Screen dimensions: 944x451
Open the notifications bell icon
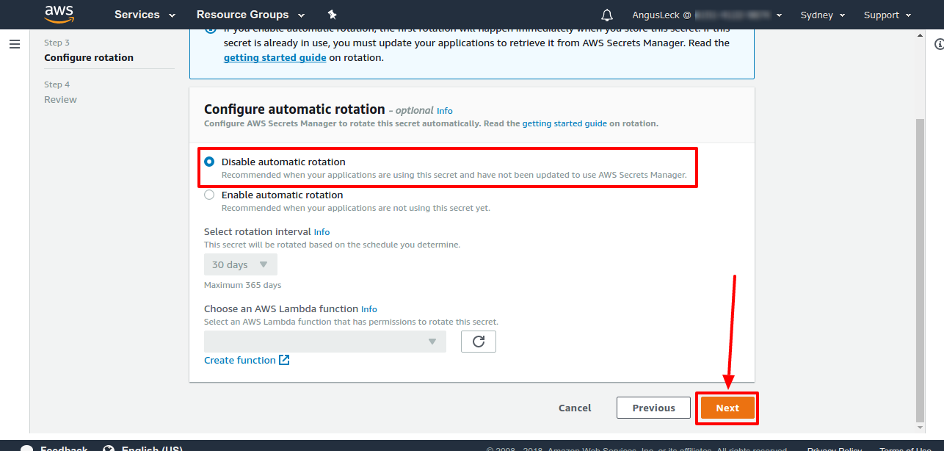click(607, 15)
